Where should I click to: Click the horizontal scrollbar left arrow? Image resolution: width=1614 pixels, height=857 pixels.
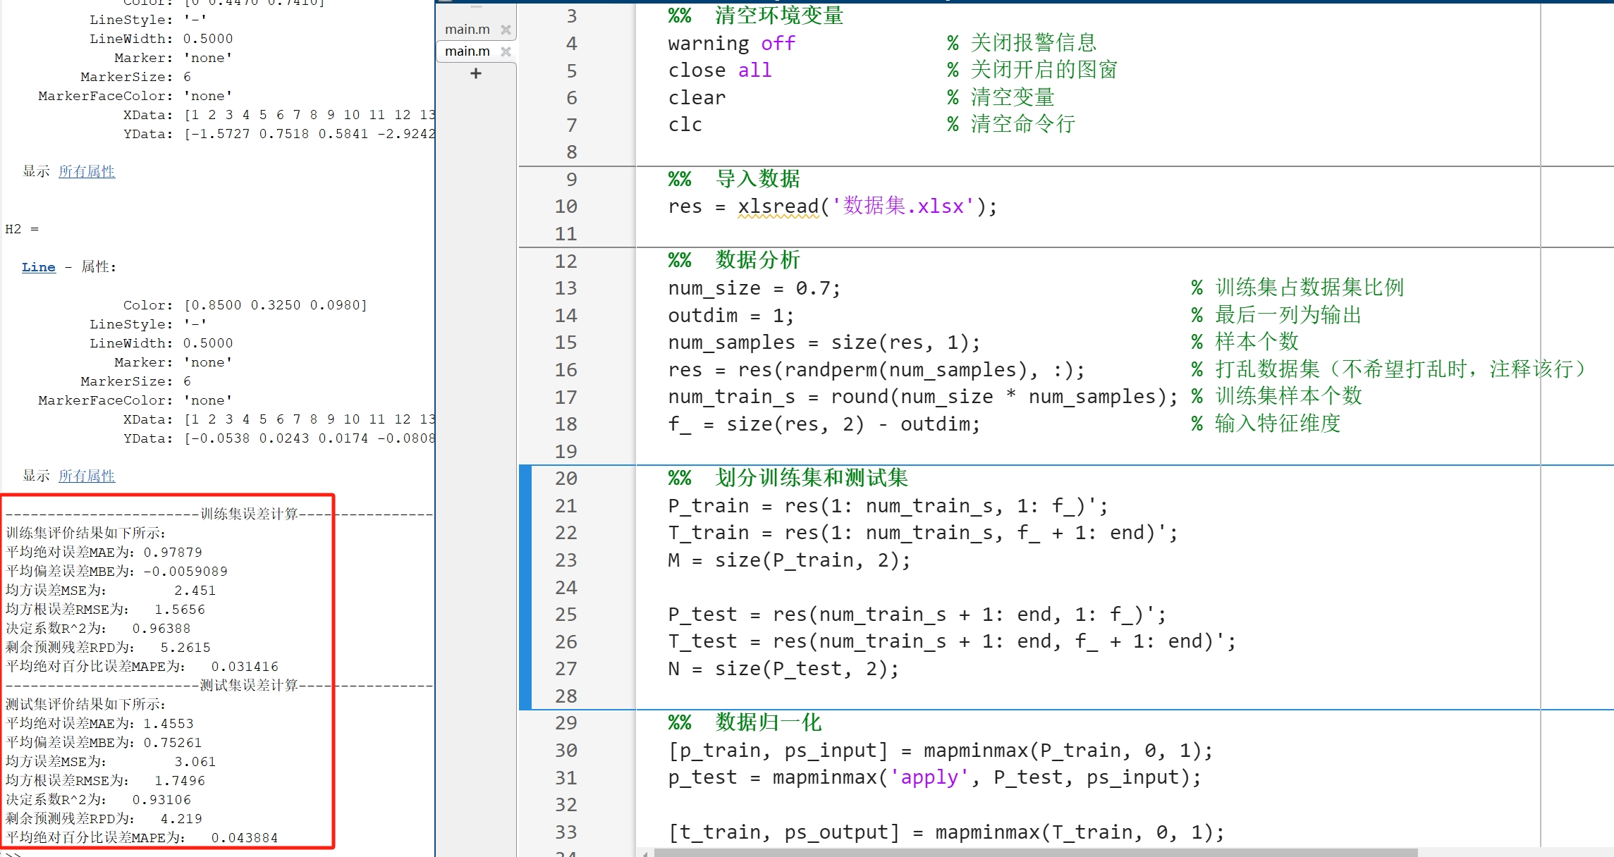coord(645,853)
